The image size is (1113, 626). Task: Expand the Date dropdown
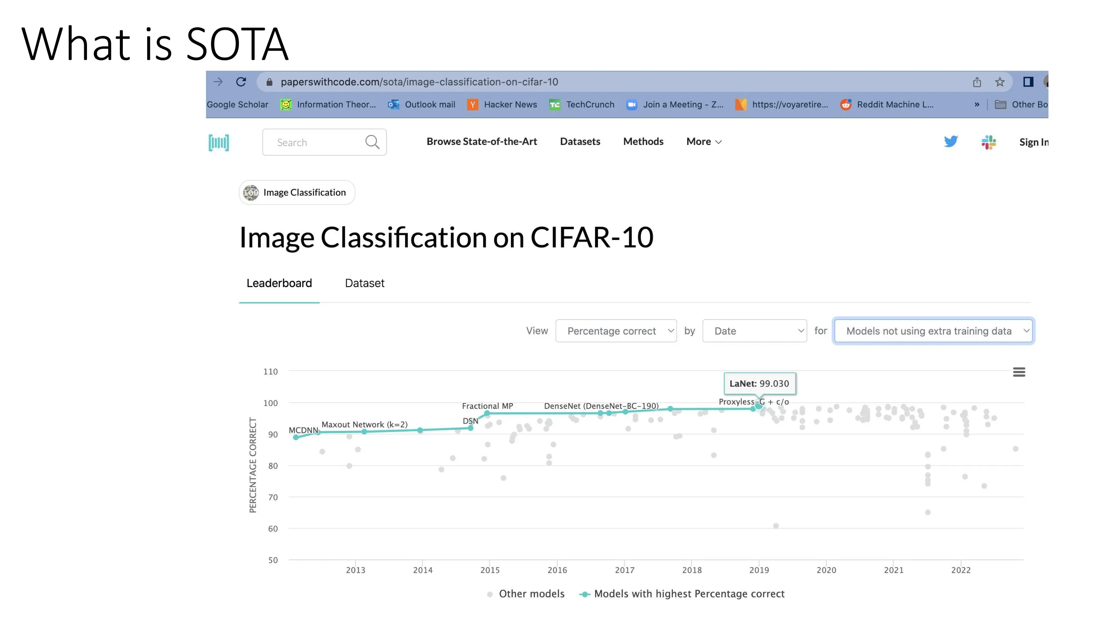click(x=754, y=331)
